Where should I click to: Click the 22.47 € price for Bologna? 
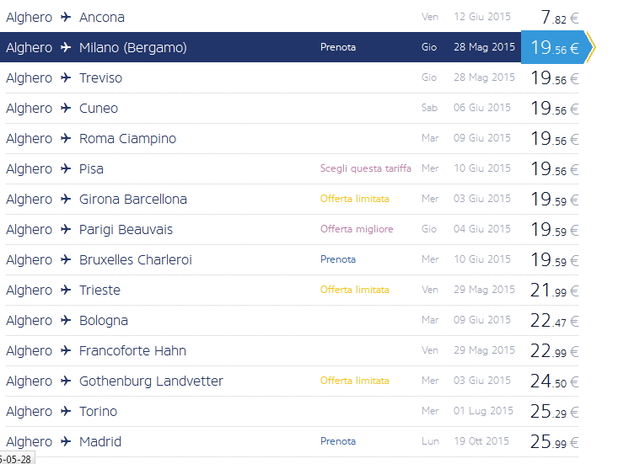tap(554, 321)
